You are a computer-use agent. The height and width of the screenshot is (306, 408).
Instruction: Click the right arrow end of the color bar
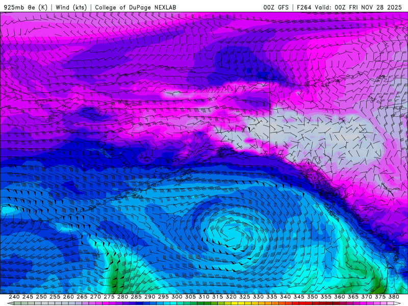398,303
